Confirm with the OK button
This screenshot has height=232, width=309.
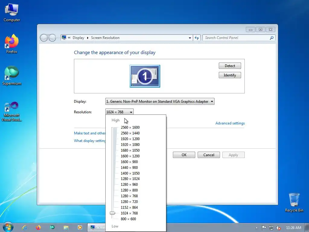point(184,155)
